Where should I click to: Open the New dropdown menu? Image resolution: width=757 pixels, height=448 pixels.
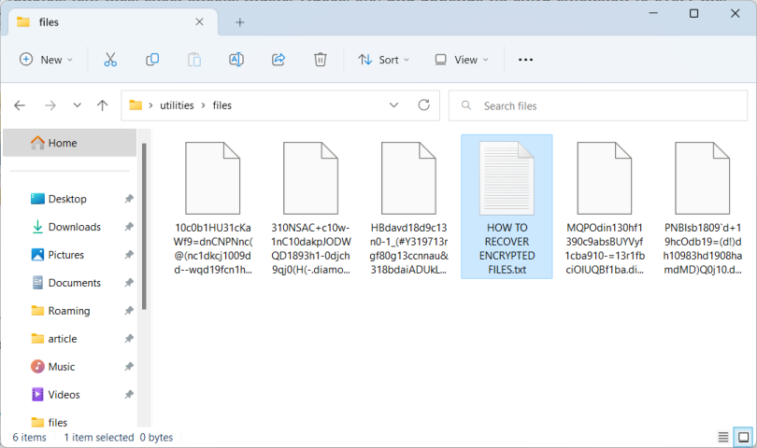coord(46,60)
